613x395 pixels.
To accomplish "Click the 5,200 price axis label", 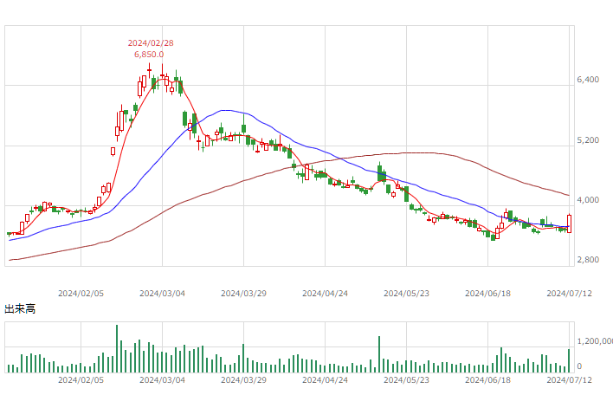I will click(588, 140).
